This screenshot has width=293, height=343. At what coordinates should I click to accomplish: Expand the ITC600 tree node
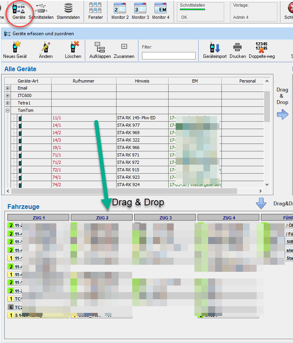click(7, 95)
